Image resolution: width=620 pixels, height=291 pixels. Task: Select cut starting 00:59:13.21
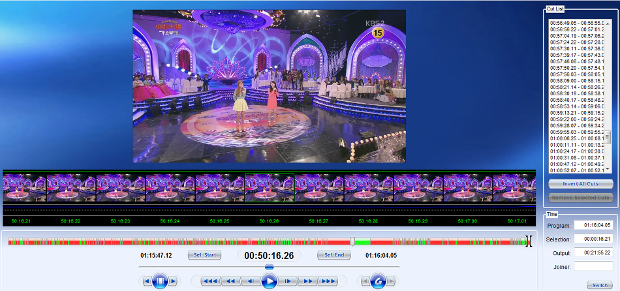[x=576, y=112]
